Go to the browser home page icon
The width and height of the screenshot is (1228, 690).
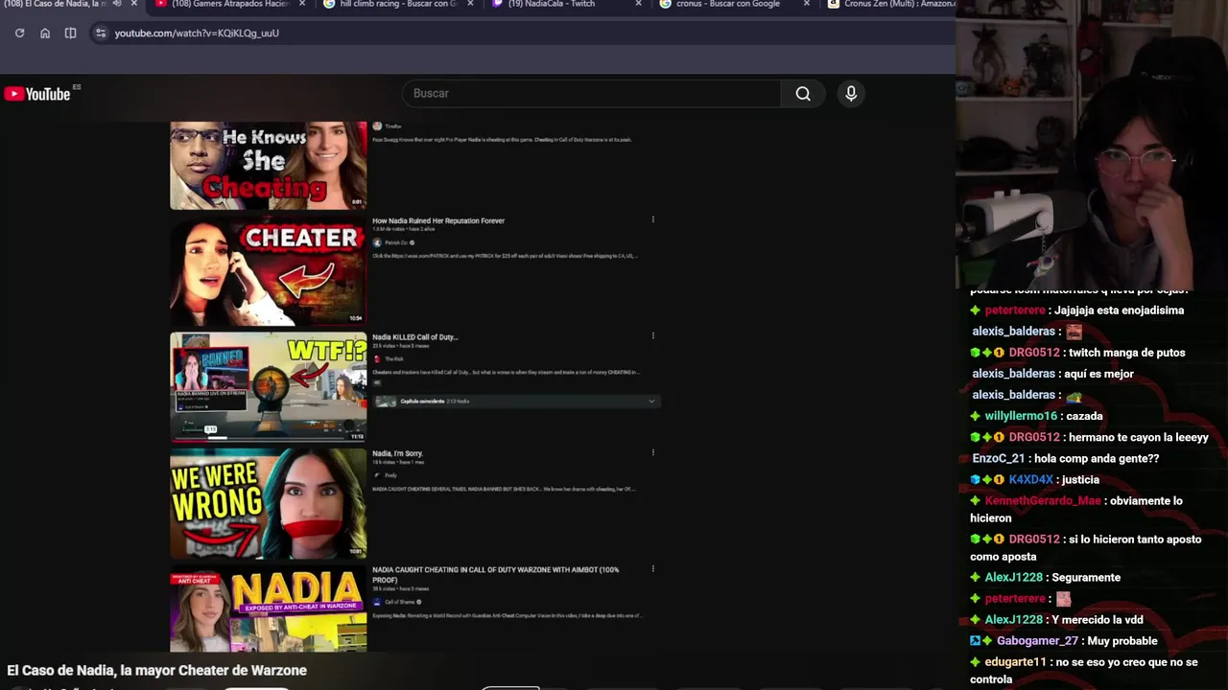(x=45, y=33)
